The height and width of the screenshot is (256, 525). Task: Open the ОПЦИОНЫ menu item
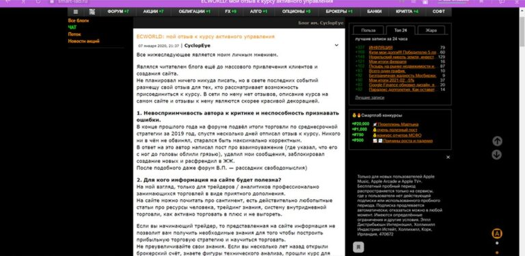pyautogui.click(x=296, y=12)
